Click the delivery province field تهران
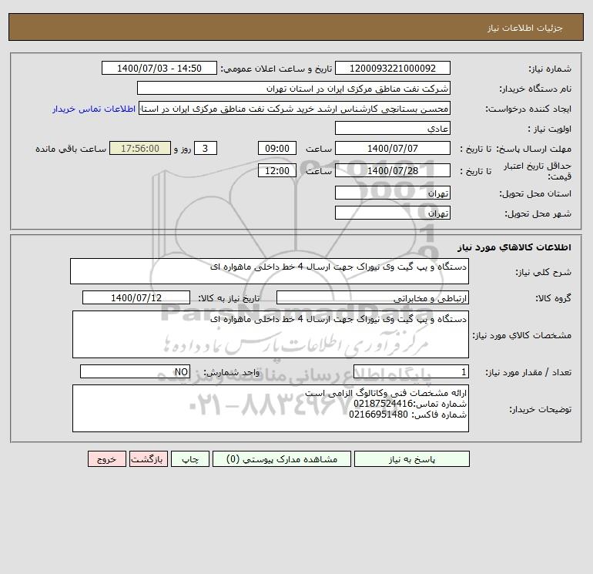The width and height of the screenshot is (593, 574). pyautogui.click(x=393, y=193)
